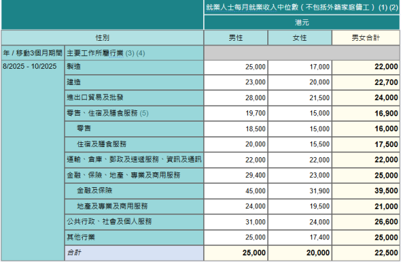Select 進出口貿易及批發 combined value 24,000
401x262 pixels.
point(366,98)
